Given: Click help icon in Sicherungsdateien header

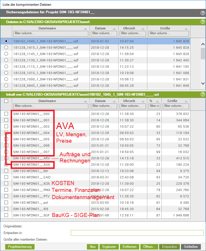Looking at the screenshot, I should point(202,13).
